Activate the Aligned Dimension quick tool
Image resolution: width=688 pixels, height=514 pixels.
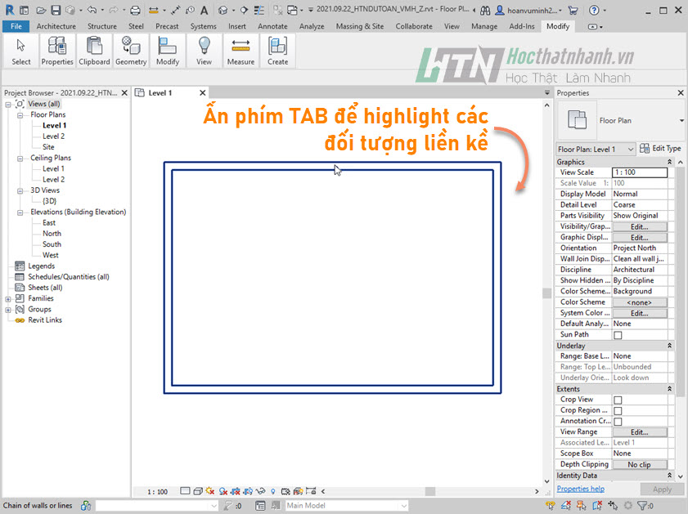[175, 10]
